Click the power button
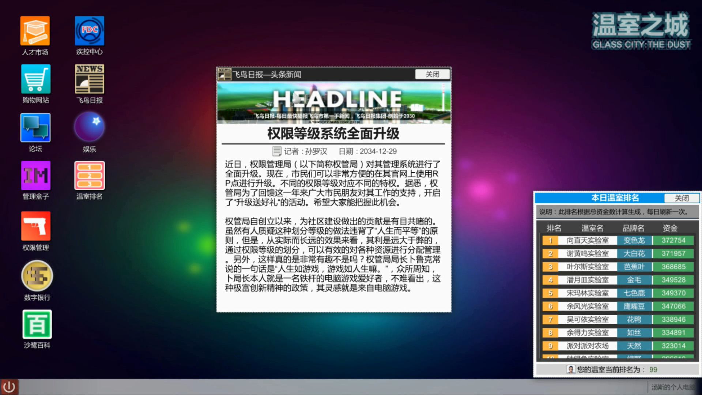Screen dimensions: 702x395 click(x=10, y=386)
